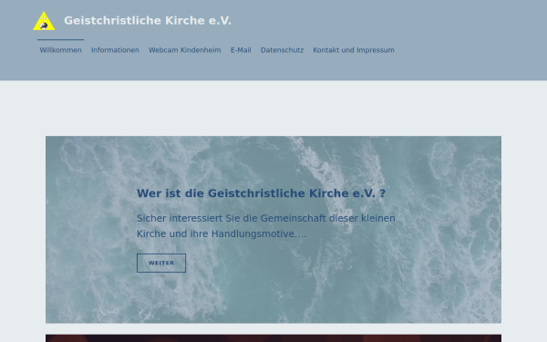Screen dimensions: 547x342
Task: Select the Willkommen menu item
Action: pyautogui.click(x=61, y=50)
